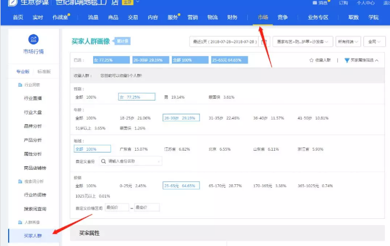
Task: Select the 交易 tab
Action: [x=133, y=17]
